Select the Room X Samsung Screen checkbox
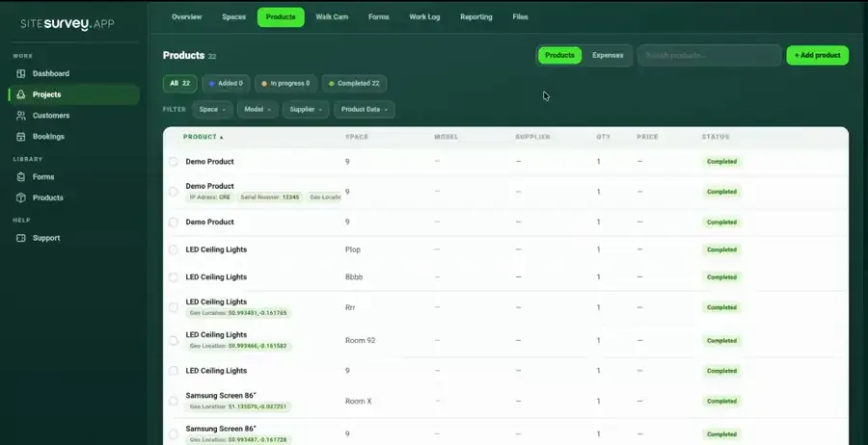 (174, 401)
